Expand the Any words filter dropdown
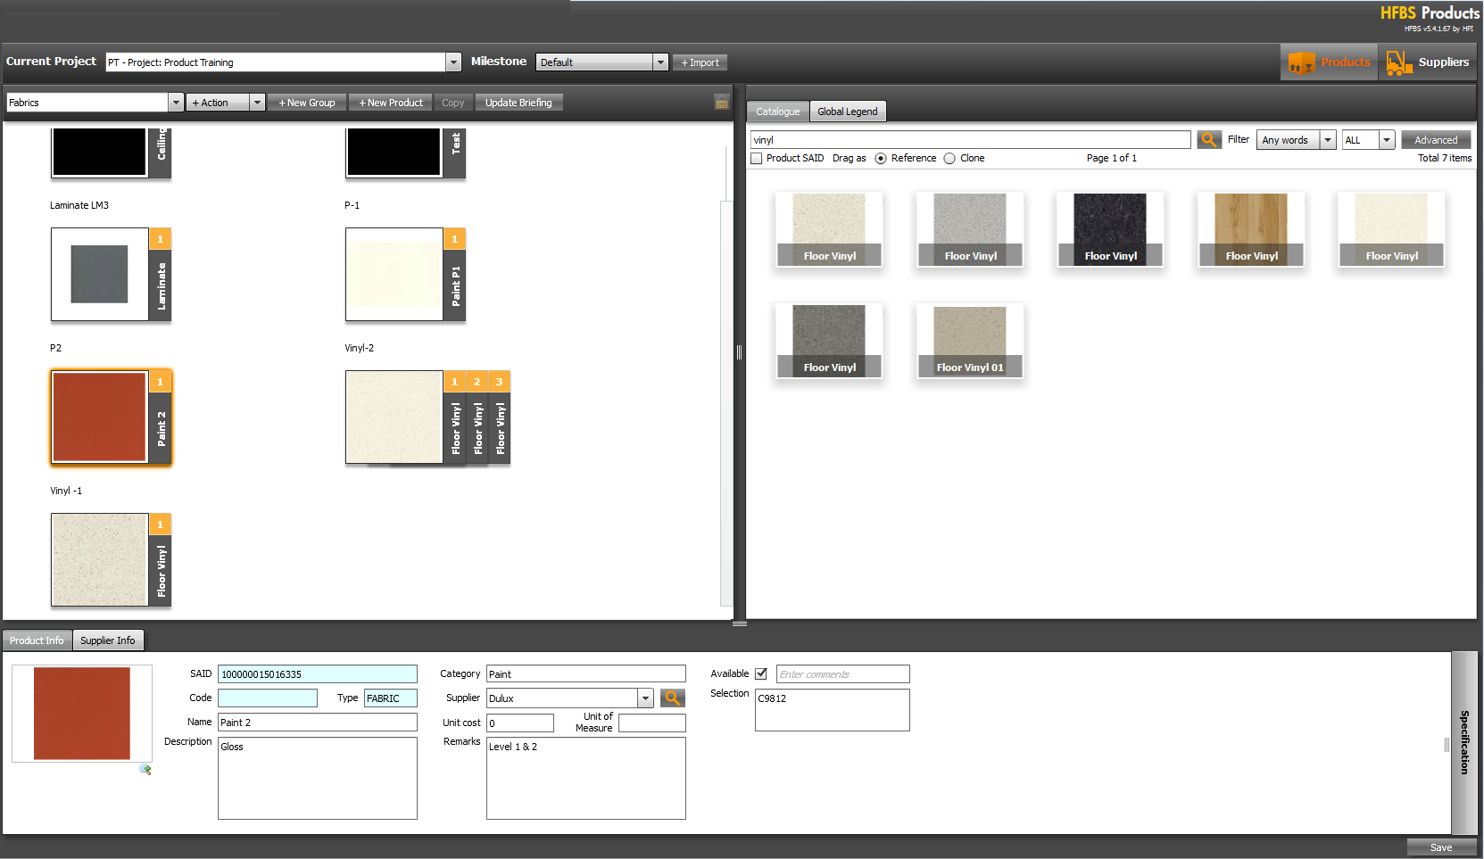Image resolution: width=1484 pixels, height=859 pixels. 1328,140
